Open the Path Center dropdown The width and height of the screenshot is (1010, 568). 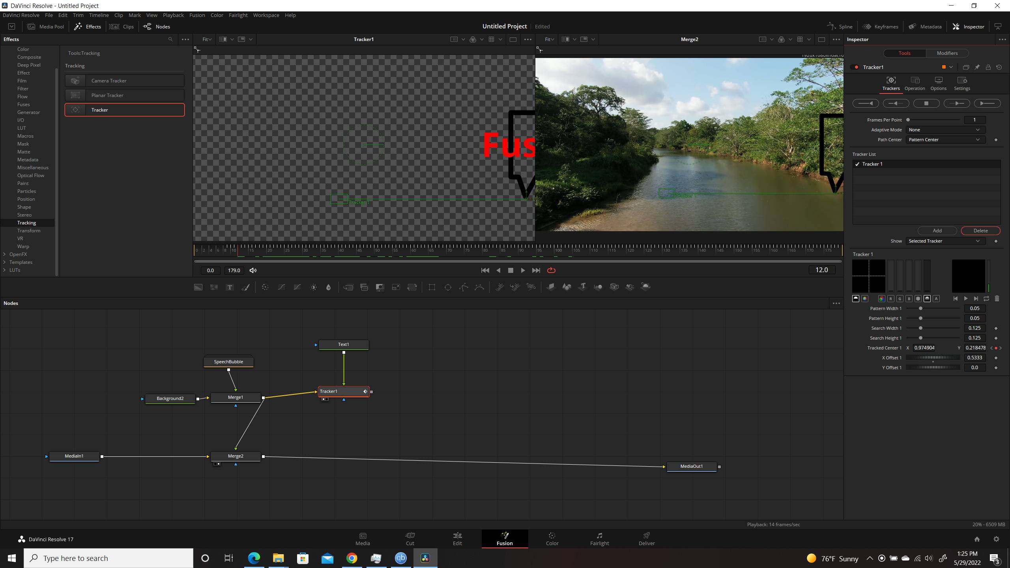[x=945, y=139]
